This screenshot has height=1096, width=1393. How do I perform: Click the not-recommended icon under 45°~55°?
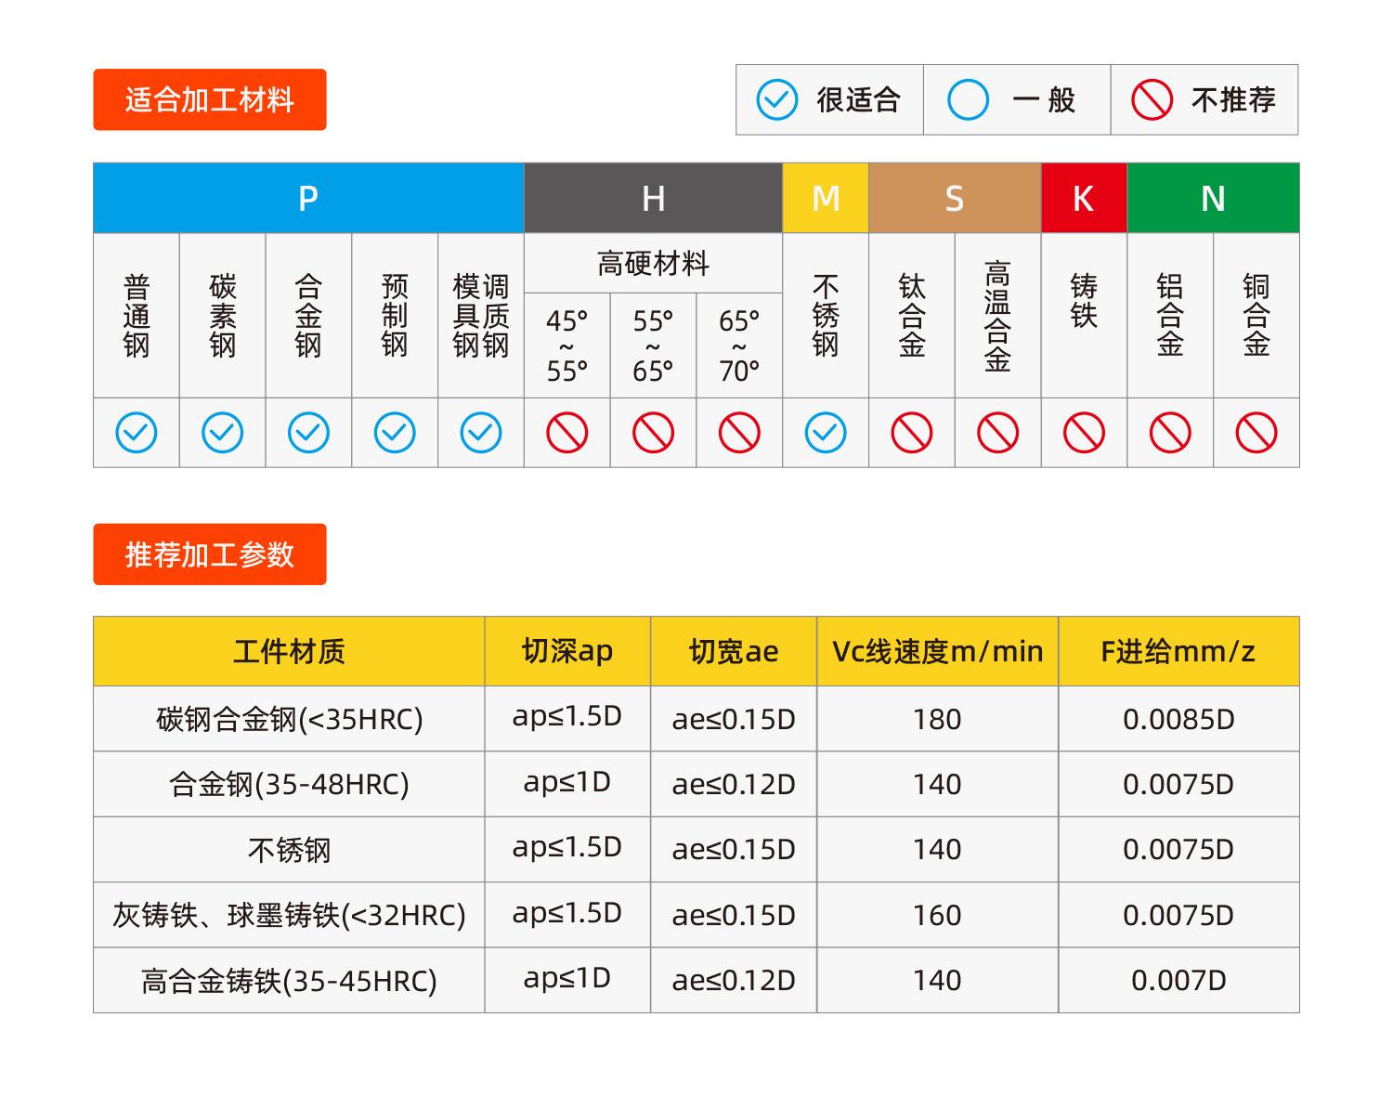tap(567, 433)
